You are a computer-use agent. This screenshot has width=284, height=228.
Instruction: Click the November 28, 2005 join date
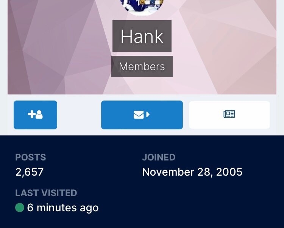[192, 172]
